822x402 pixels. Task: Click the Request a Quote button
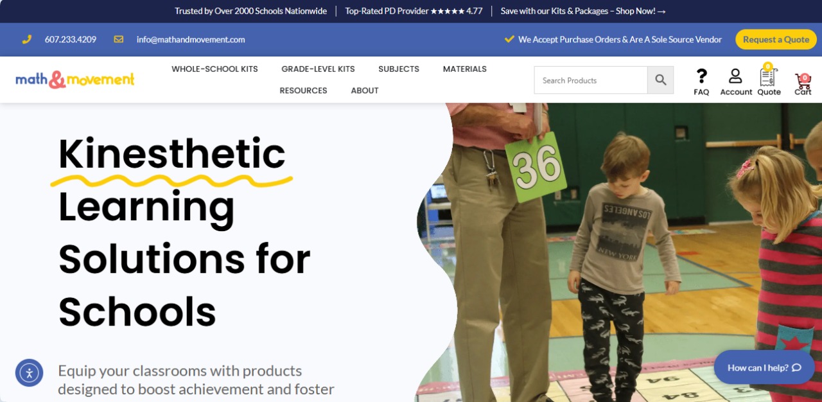[x=776, y=39]
